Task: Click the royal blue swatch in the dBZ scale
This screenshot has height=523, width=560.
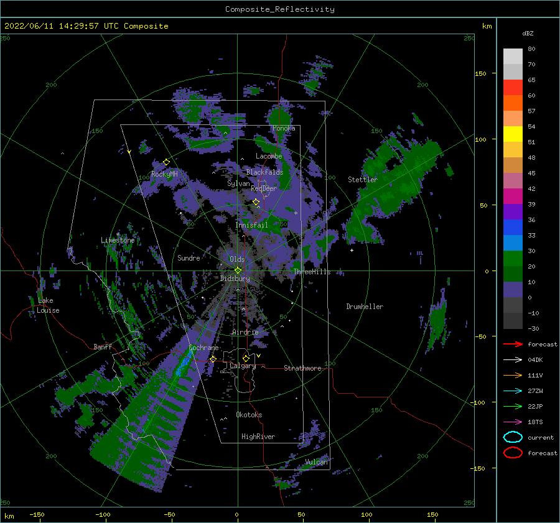Action: [513, 228]
